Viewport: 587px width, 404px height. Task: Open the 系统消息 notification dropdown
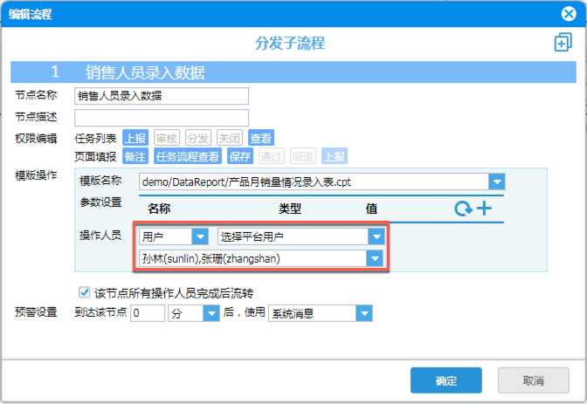[364, 313]
